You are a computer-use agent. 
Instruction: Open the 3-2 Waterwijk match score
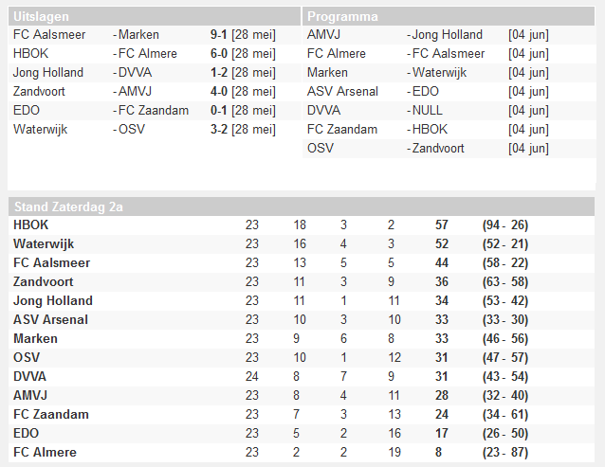coord(224,130)
